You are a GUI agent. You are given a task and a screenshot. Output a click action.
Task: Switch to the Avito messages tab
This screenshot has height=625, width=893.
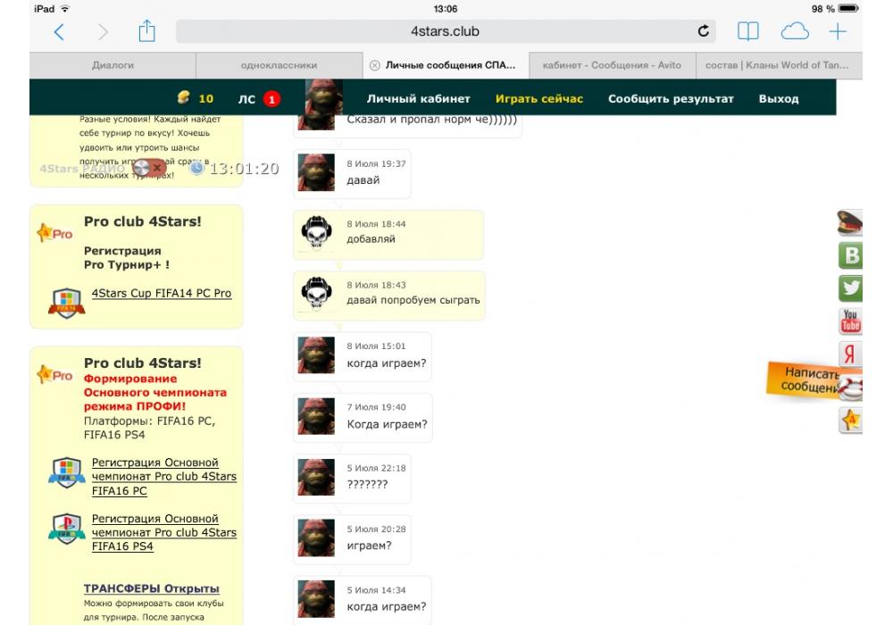[x=612, y=65]
